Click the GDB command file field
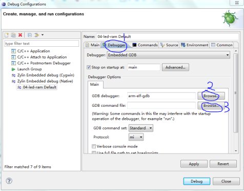Screen dimensions: 244x191 pyautogui.click(x=161, y=106)
